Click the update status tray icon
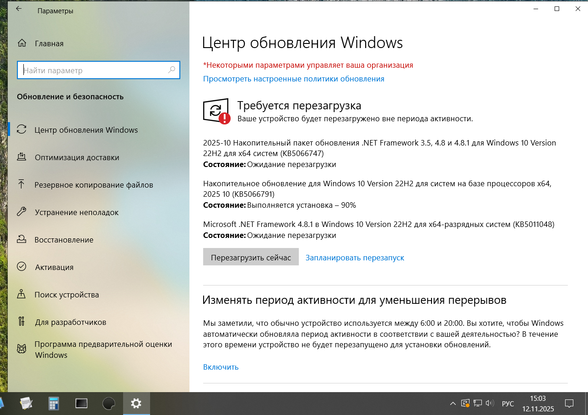Viewport: 588px width, 415px height. [465, 404]
